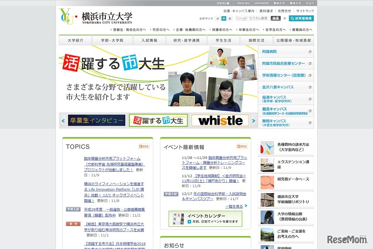Open the 福浦キャンパス link

286,99
